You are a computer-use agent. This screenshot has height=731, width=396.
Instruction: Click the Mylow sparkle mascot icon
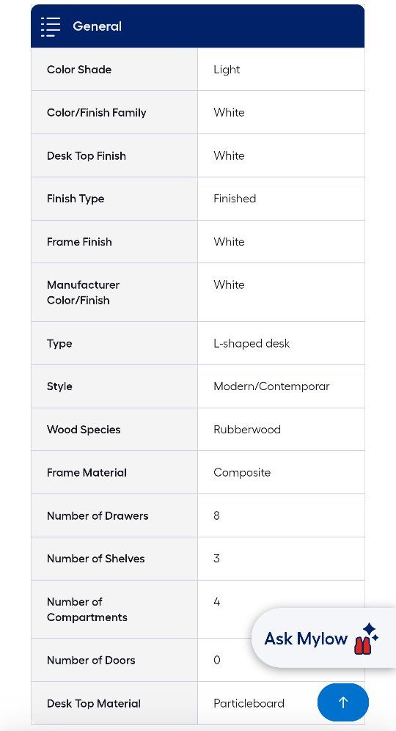pyautogui.click(x=366, y=638)
